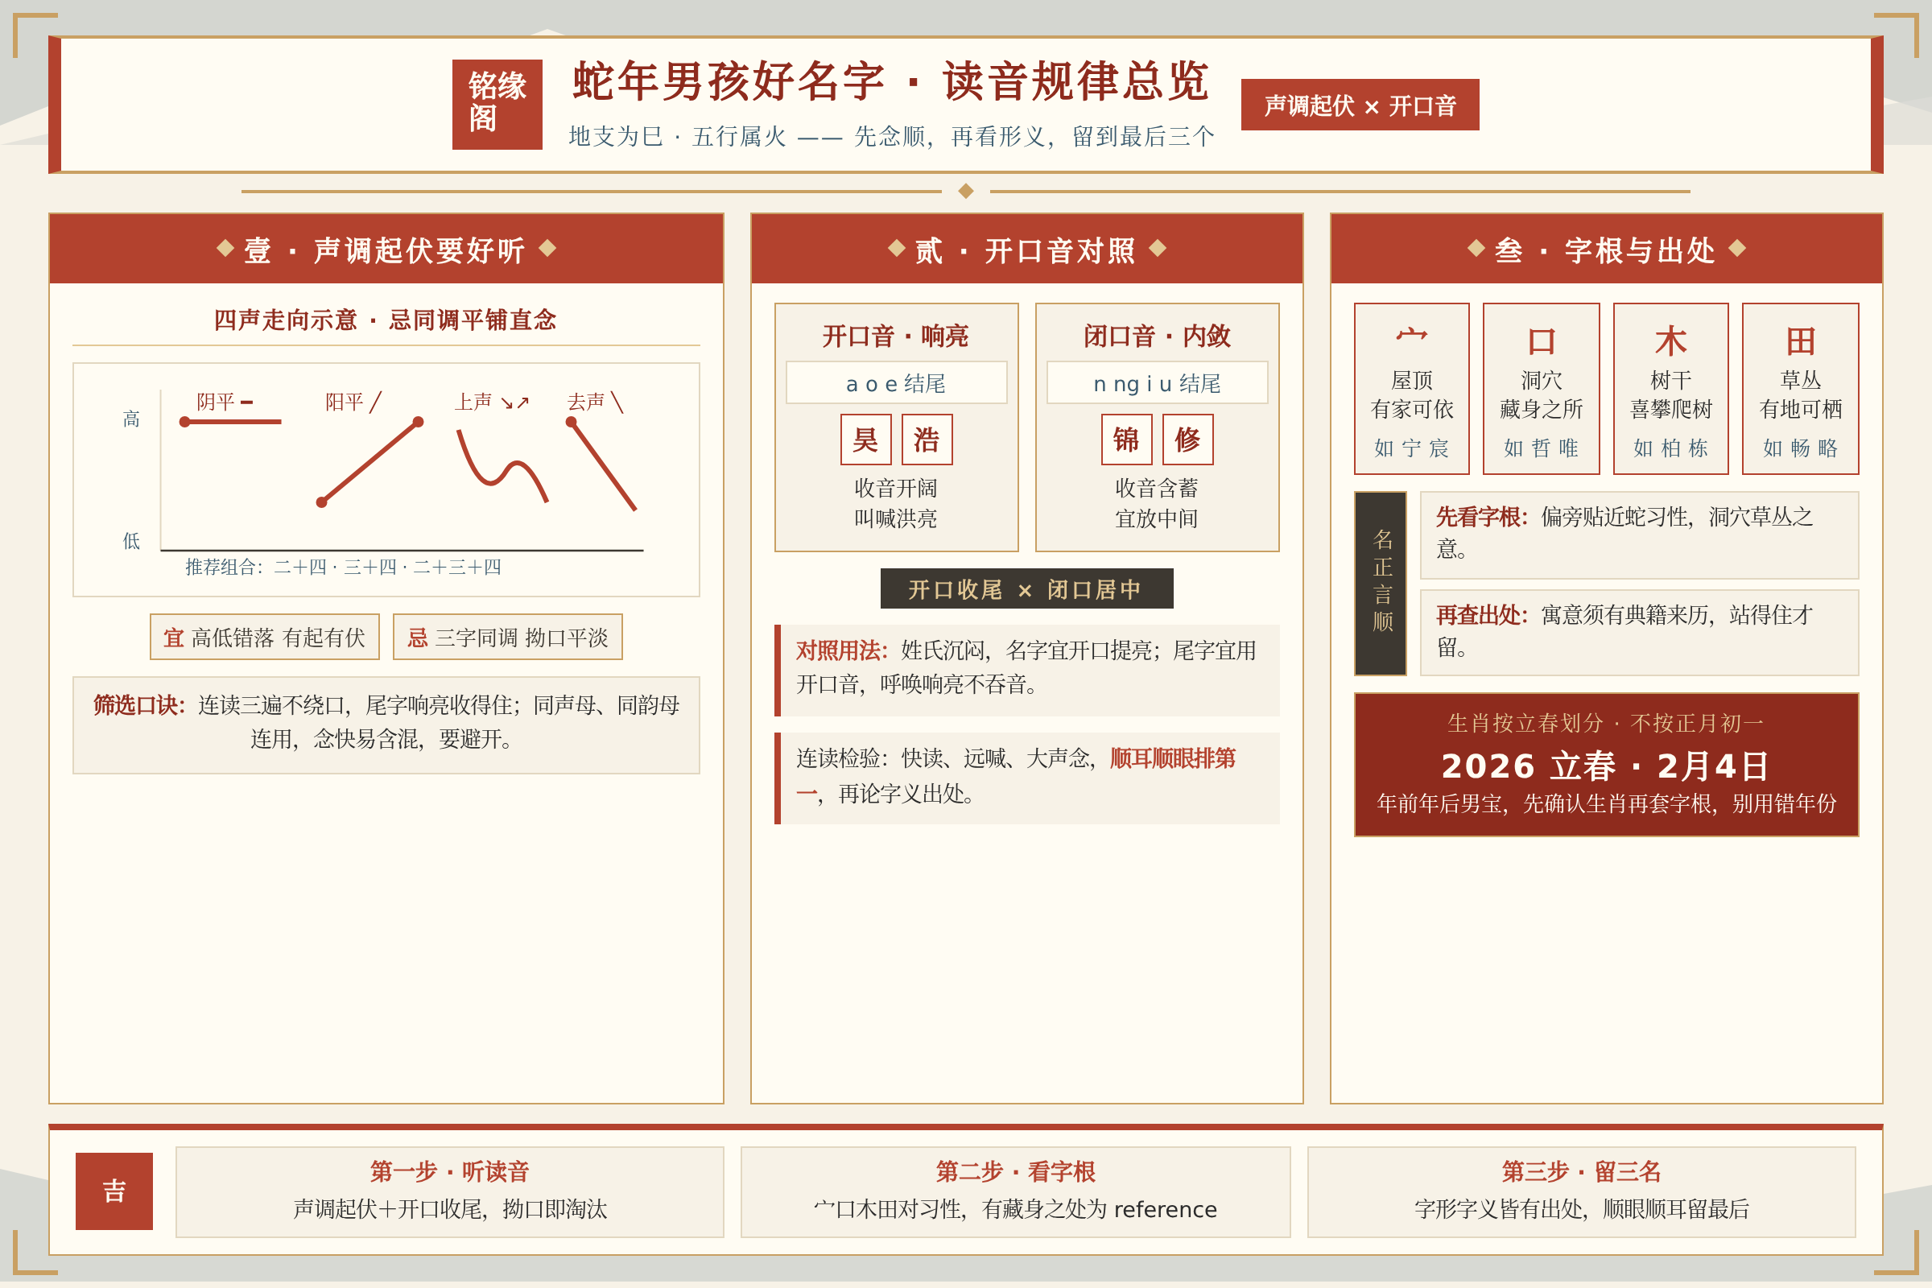Click the red 吉 seal icon
This screenshot has width=1932, height=1288.
pyautogui.click(x=114, y=1191)
